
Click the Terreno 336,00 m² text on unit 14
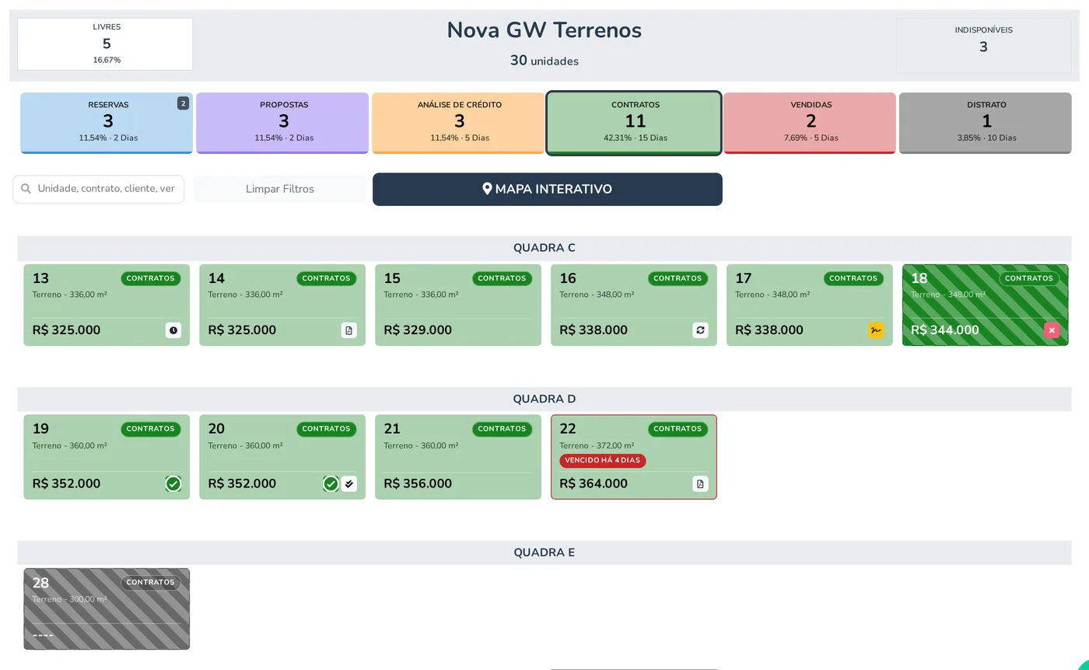[x=245, y=295]
